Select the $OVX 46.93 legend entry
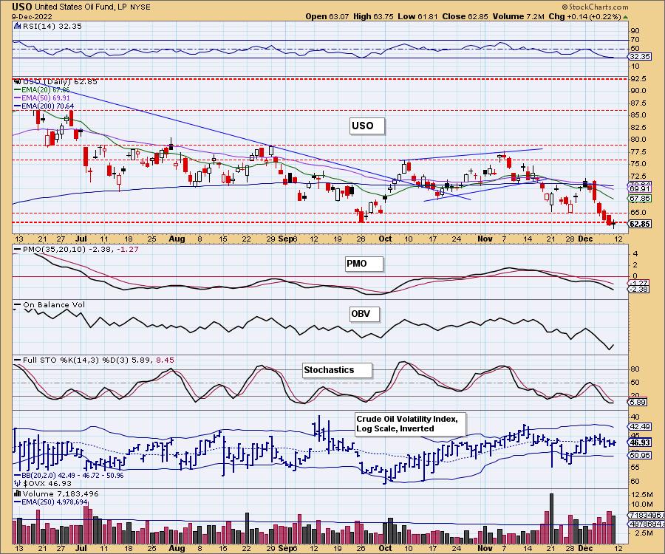The image size is (665, 554). click(x=47, y=483)
